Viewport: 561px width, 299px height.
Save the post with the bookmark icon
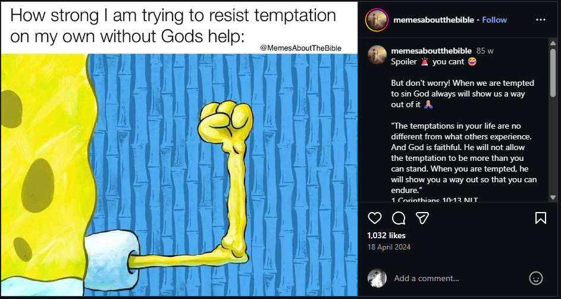pos(541,218)
